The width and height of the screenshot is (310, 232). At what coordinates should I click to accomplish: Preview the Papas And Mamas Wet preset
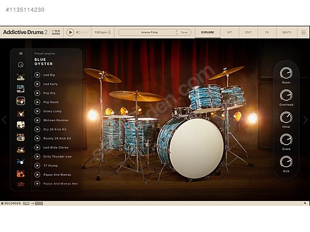pyautogui.click(x=37, y=184)
